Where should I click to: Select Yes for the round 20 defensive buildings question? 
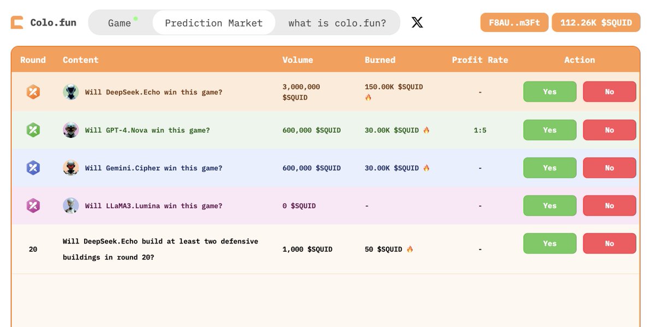point(550,244)
